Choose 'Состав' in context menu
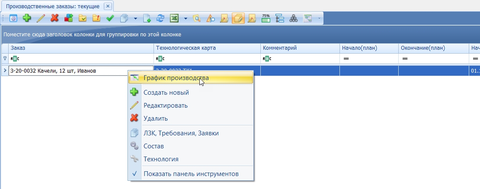This screenshot has height=189, width=480. 191,146
